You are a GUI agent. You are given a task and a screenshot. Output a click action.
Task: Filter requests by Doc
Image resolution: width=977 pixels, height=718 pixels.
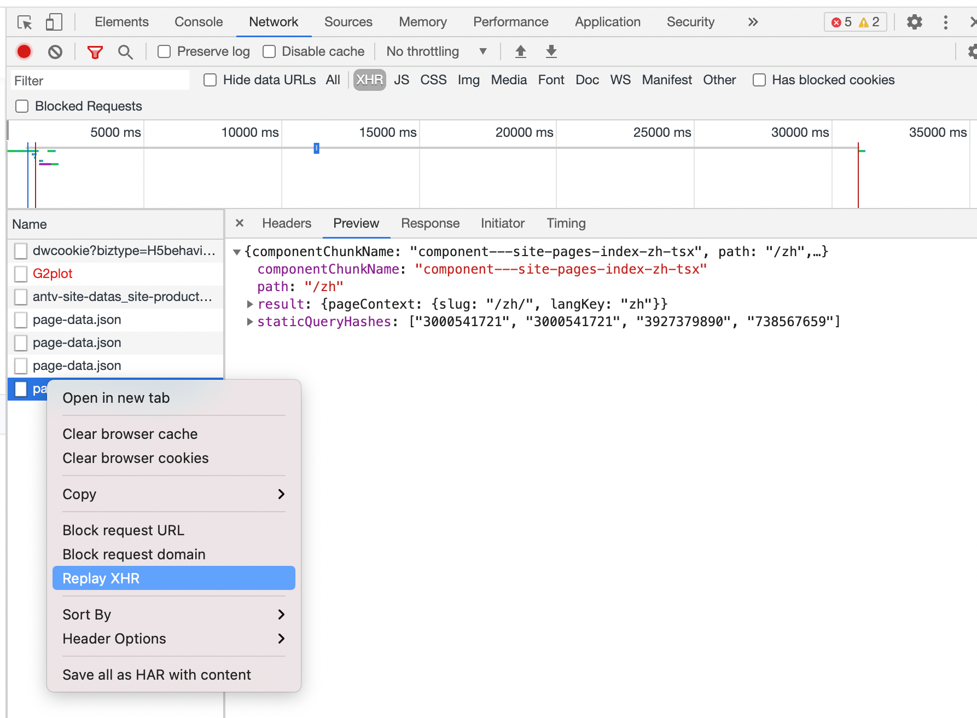587,80
